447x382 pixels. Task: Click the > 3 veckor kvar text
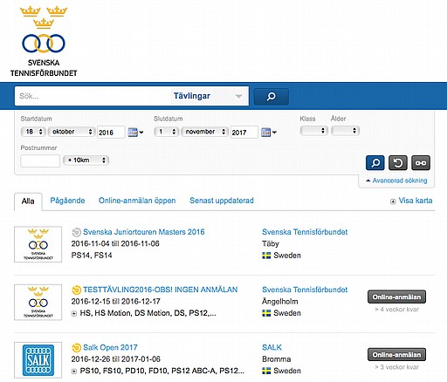[396, 367]
